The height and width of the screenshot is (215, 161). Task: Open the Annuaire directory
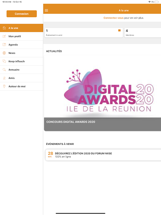coord(22,70)
